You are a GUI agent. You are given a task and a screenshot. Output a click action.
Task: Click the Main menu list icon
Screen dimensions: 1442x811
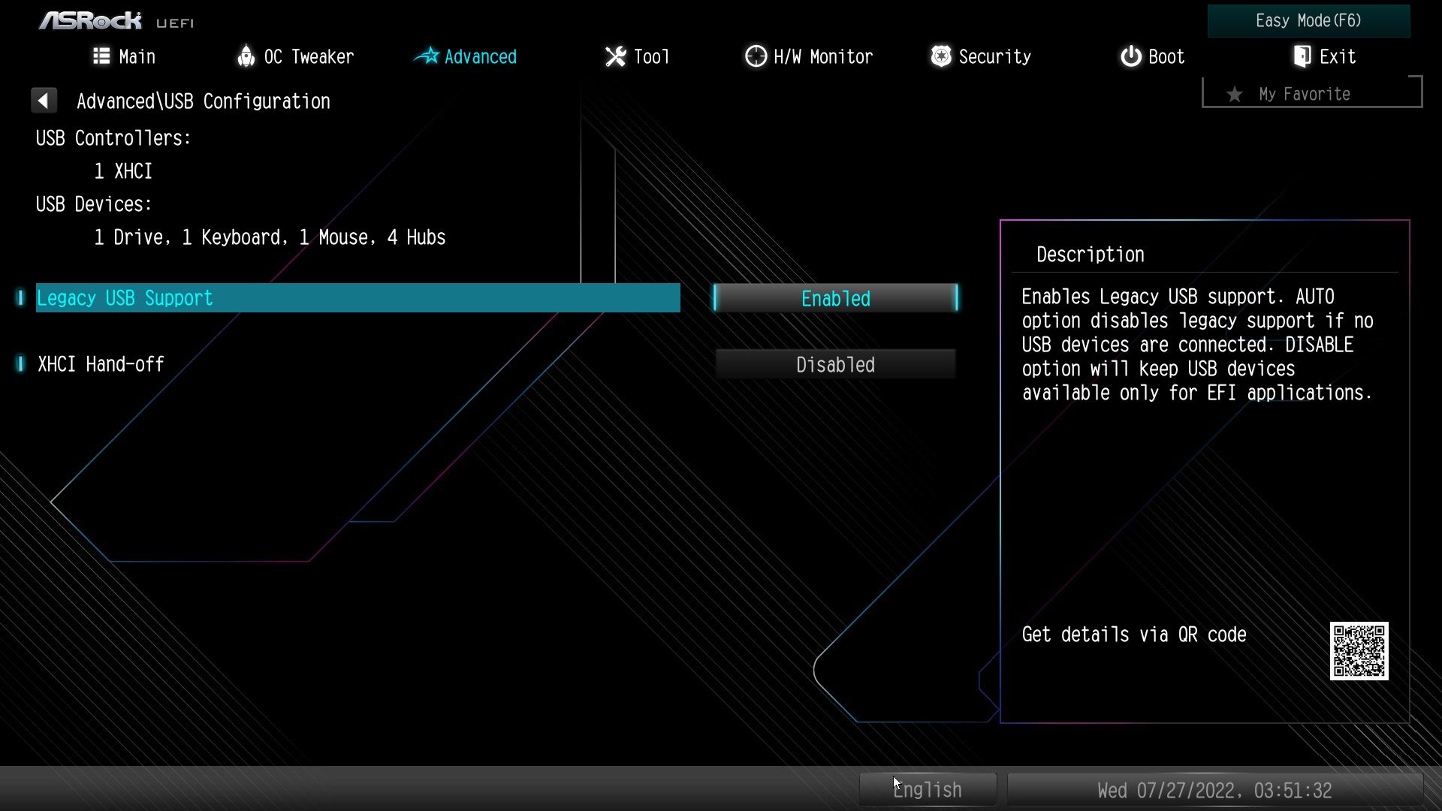pyautogui.click(x=101, y=56)
